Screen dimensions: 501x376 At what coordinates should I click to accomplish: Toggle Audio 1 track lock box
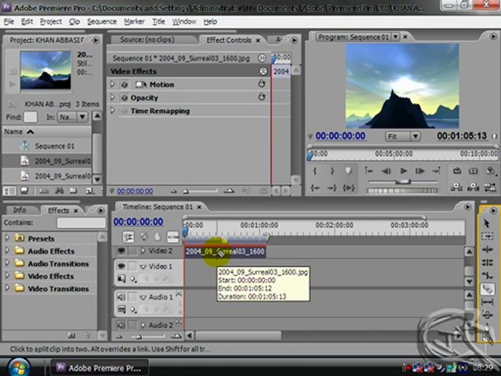click(132, 297)
